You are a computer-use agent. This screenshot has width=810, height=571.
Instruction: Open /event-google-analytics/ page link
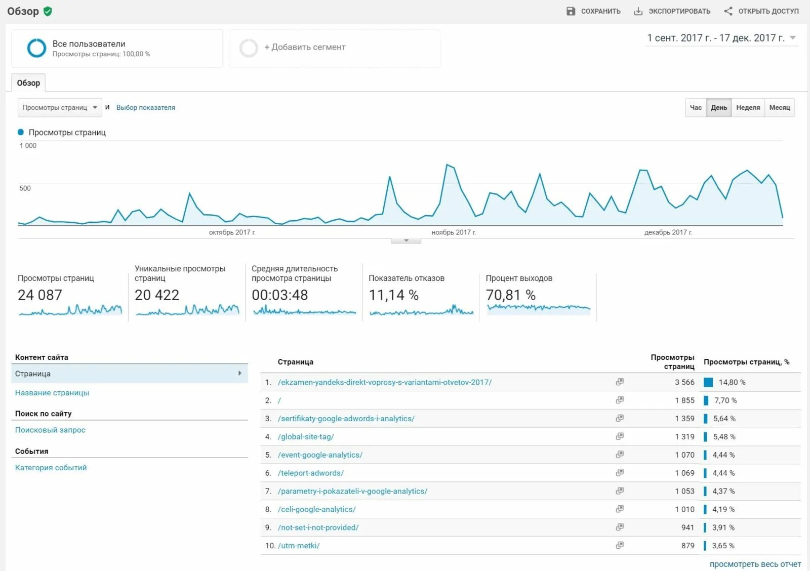point(320,455)
